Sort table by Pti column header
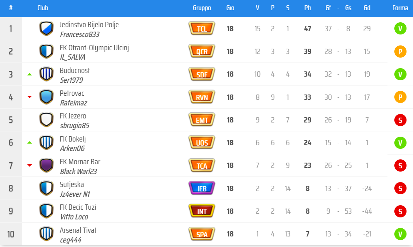 (x=307, y=8)
